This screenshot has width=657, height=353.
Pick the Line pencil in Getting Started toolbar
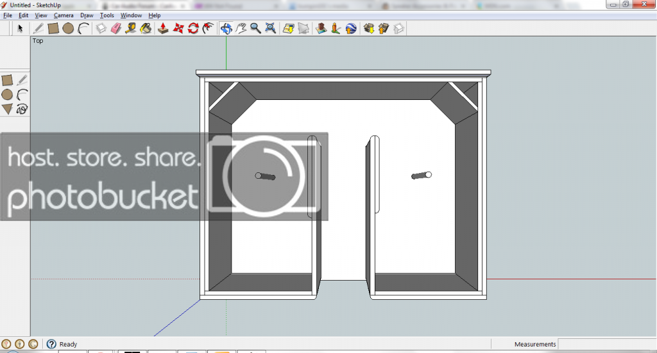click(x=38, y=28)
